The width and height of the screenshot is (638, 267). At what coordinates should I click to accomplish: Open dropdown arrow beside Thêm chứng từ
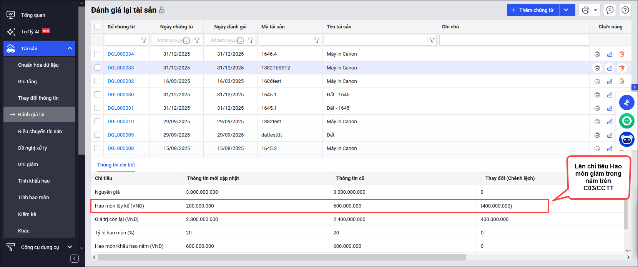[x=567, y=10]
